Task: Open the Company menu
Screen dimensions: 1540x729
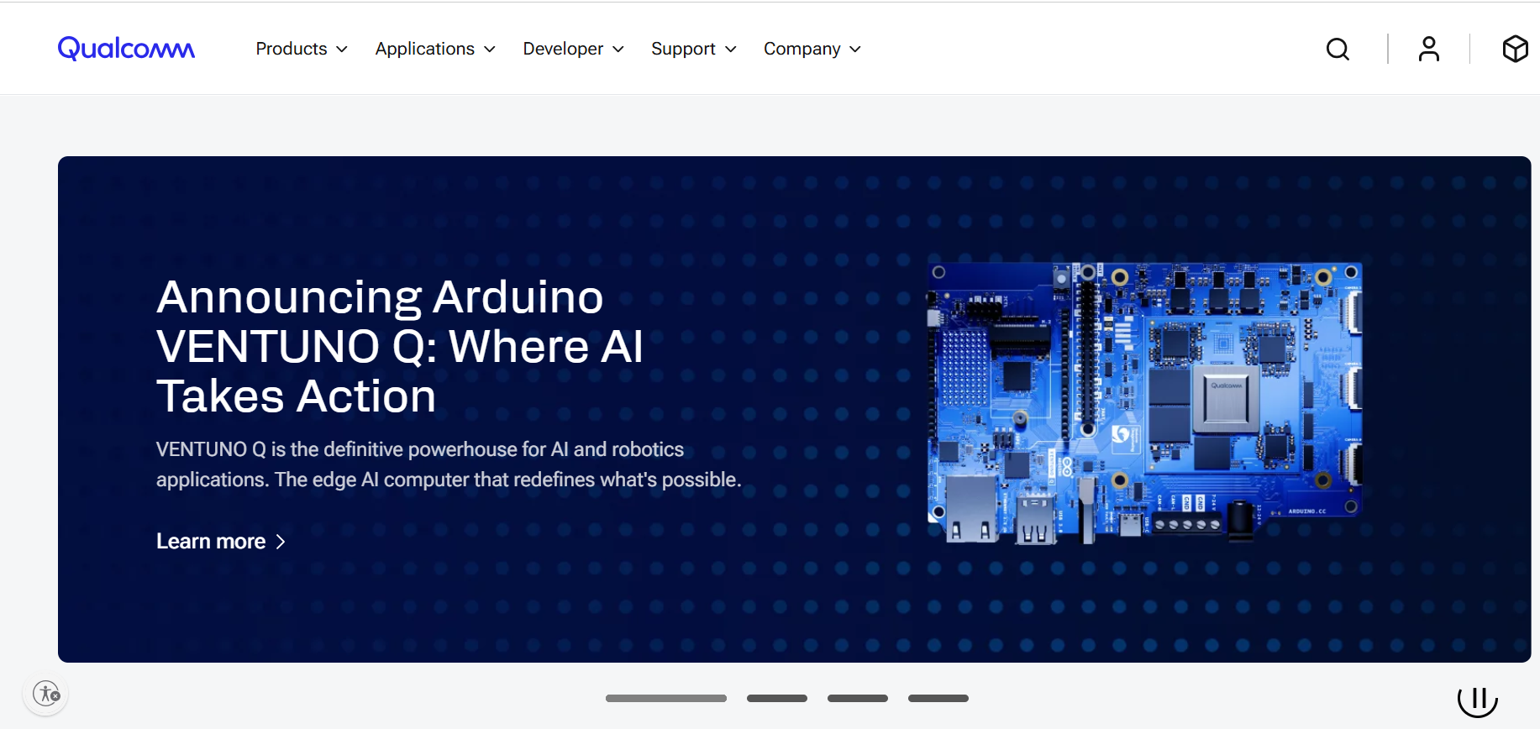Action: coord(812,50)
